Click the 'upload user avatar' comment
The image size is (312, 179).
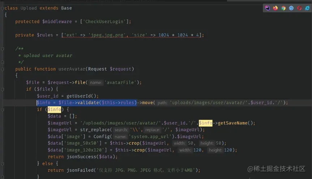[48, 55]
